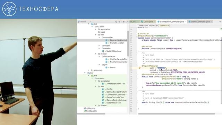Select the .gitignore file

91,108
